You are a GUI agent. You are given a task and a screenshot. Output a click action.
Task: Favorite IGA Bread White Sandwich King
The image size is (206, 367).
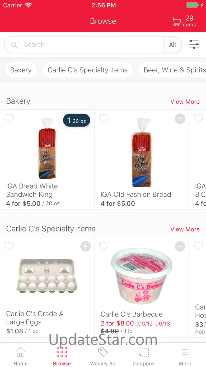(10, 119)
